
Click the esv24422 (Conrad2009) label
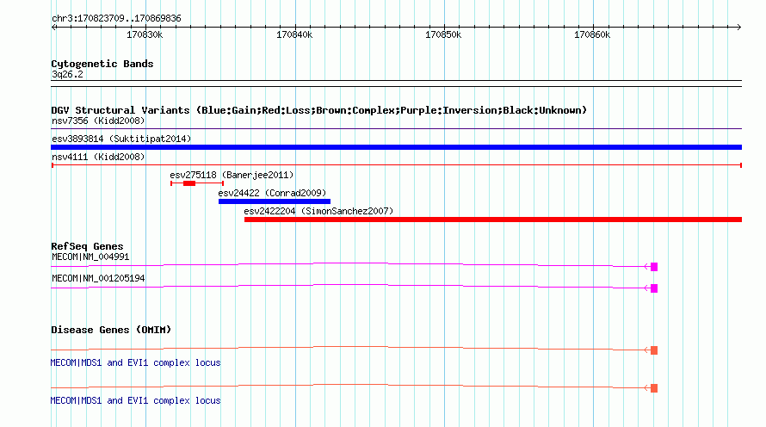(272, 193)
